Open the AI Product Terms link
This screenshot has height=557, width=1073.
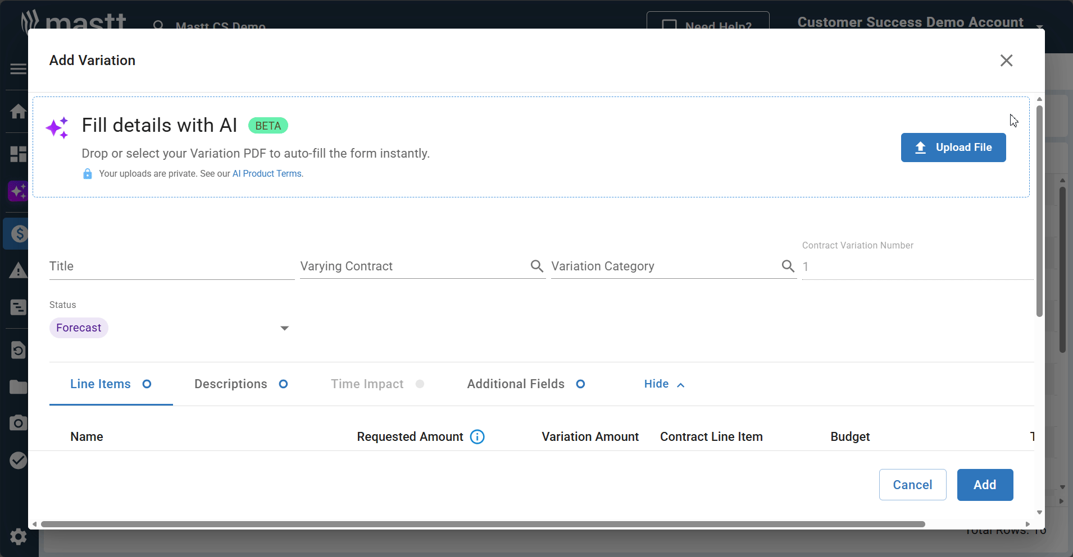tap(267, 174)
